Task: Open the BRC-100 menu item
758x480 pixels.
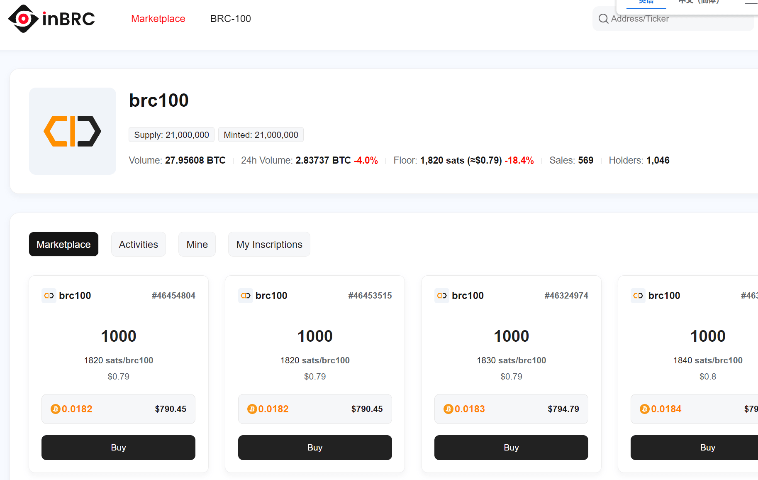Action: coord(230,19)
